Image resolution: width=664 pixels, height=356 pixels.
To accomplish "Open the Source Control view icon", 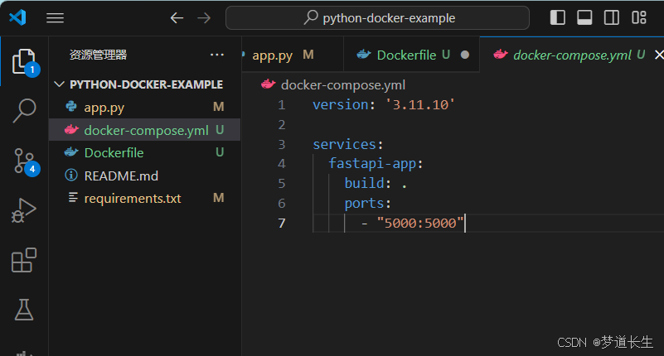I will pos(24,160).
